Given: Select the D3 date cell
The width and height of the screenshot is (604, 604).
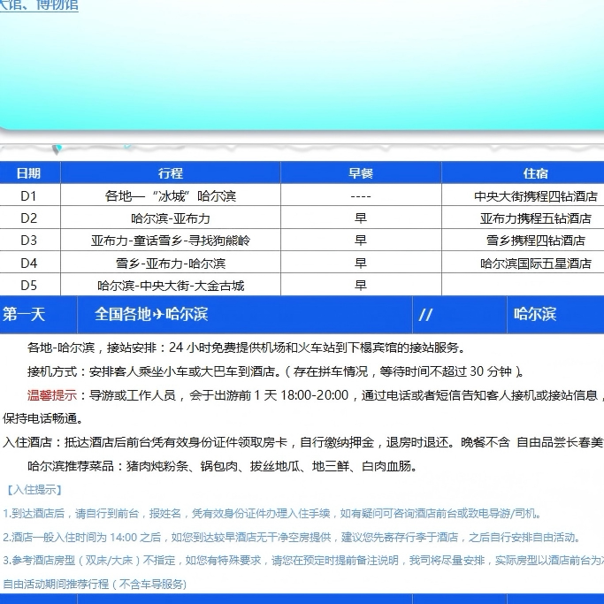Looking at the screenshot, I should pos(28,241).
